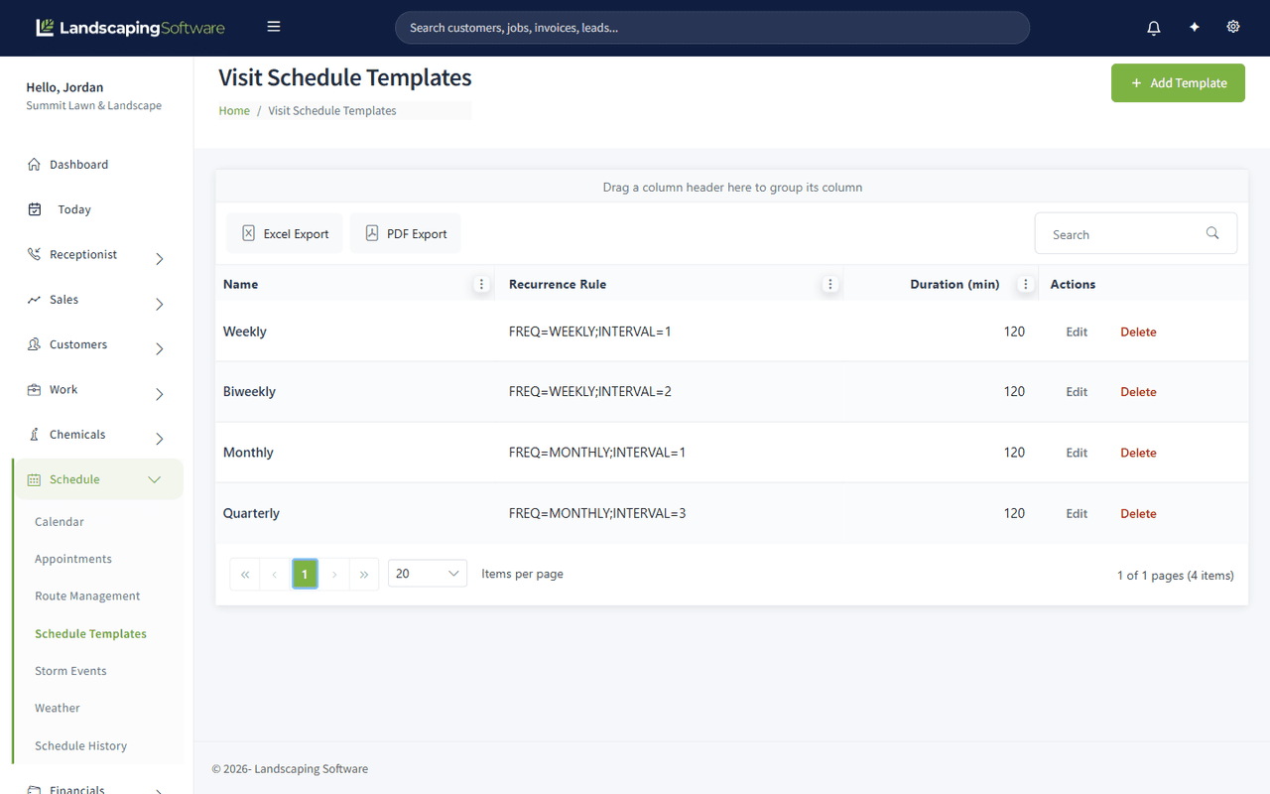This screenshot has width=1270, height=794.
Task: Open Schedule History in sidebar
Action: (81, 746)
